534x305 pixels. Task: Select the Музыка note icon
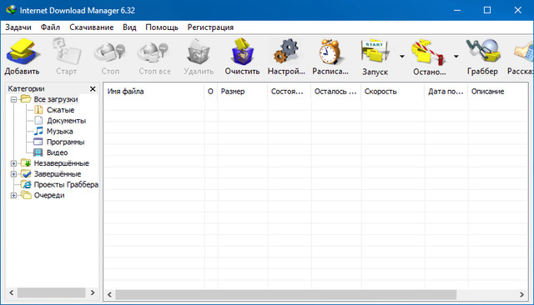(38, 131)
